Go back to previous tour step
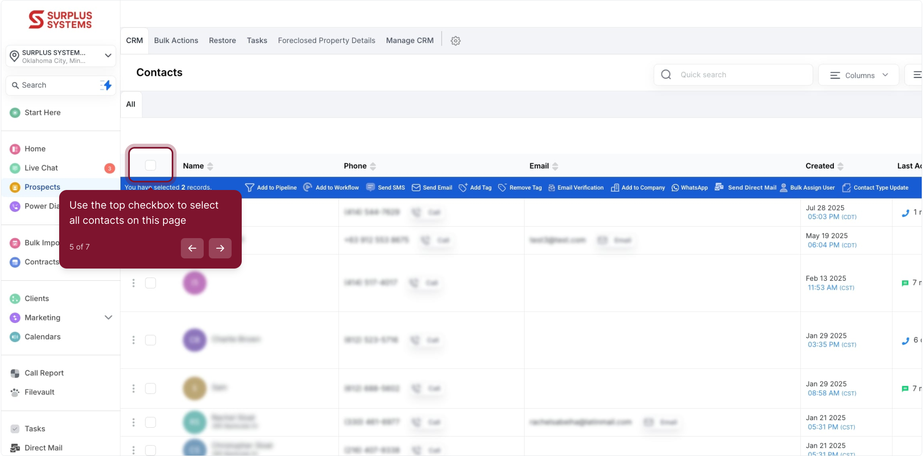Image resolution: width=923 pixels, height=456 pixels. pyautogui.click(x=192, y=248)
